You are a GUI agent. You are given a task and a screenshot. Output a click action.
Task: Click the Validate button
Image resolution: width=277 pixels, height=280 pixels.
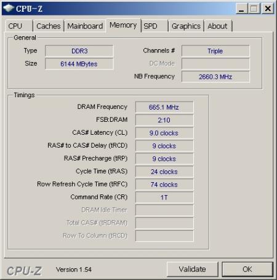(192, 269)
